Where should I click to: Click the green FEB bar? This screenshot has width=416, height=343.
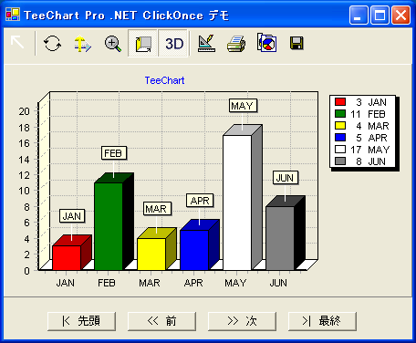coord(109,226)
